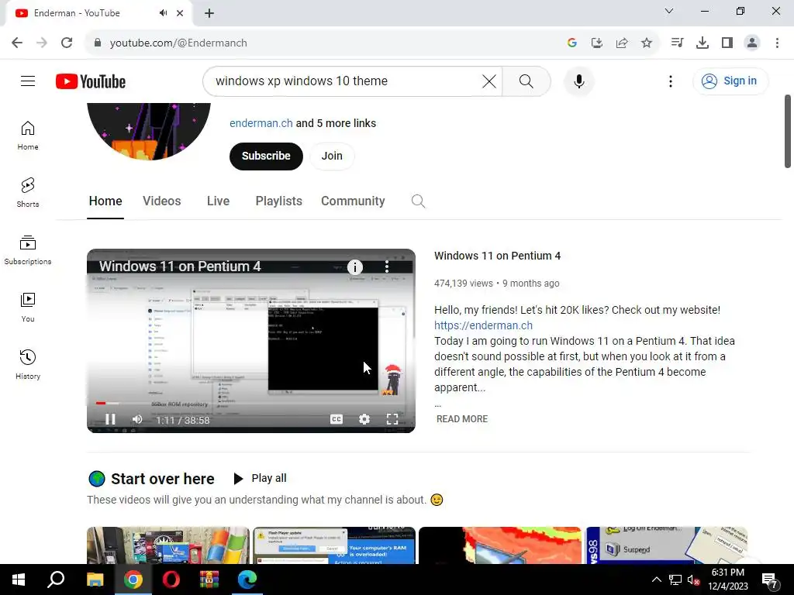The height and width of the screenshot is (595, 794).
Task: Open a new browser tab
Action: (209, 13)
